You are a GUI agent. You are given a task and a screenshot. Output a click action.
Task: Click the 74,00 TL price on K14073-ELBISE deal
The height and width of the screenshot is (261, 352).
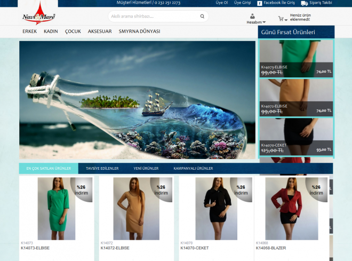click(x=324, y=72)
